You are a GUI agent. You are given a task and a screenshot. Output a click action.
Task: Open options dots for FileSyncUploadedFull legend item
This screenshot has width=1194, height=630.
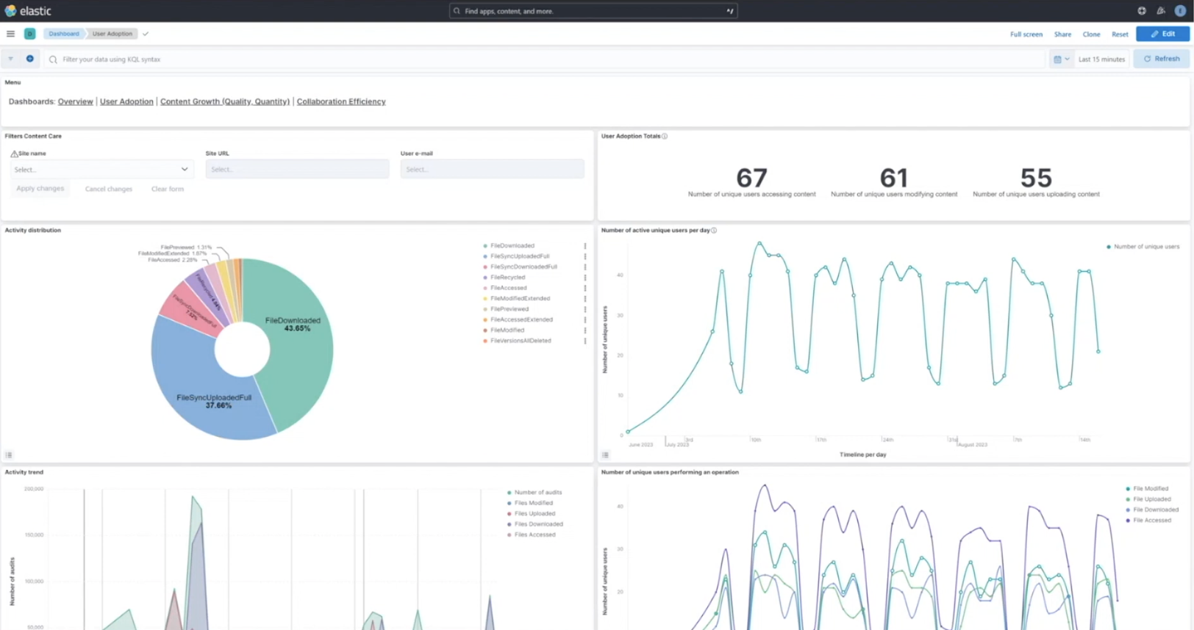(x=585, y=256)
